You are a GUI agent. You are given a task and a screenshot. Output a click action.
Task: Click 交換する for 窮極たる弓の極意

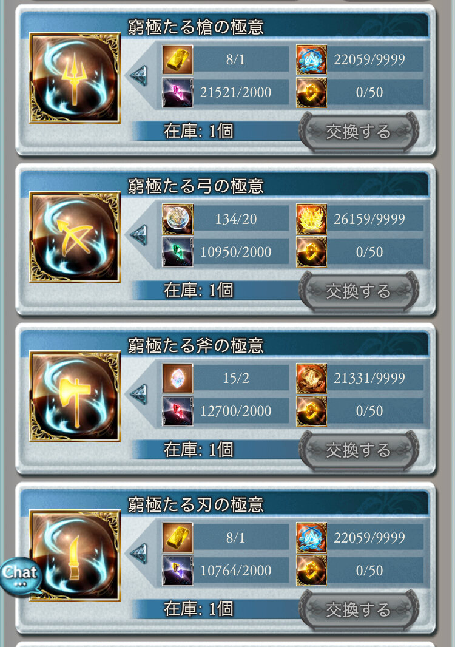pyautogui.click(x=359, y=291)
